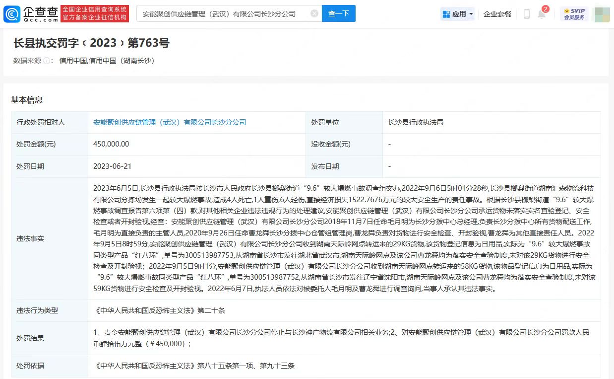This screenshot has width=614, height=379.
Task: Show data source info tooltip icon
Action: pyautogui.click(x=47, y=61)
